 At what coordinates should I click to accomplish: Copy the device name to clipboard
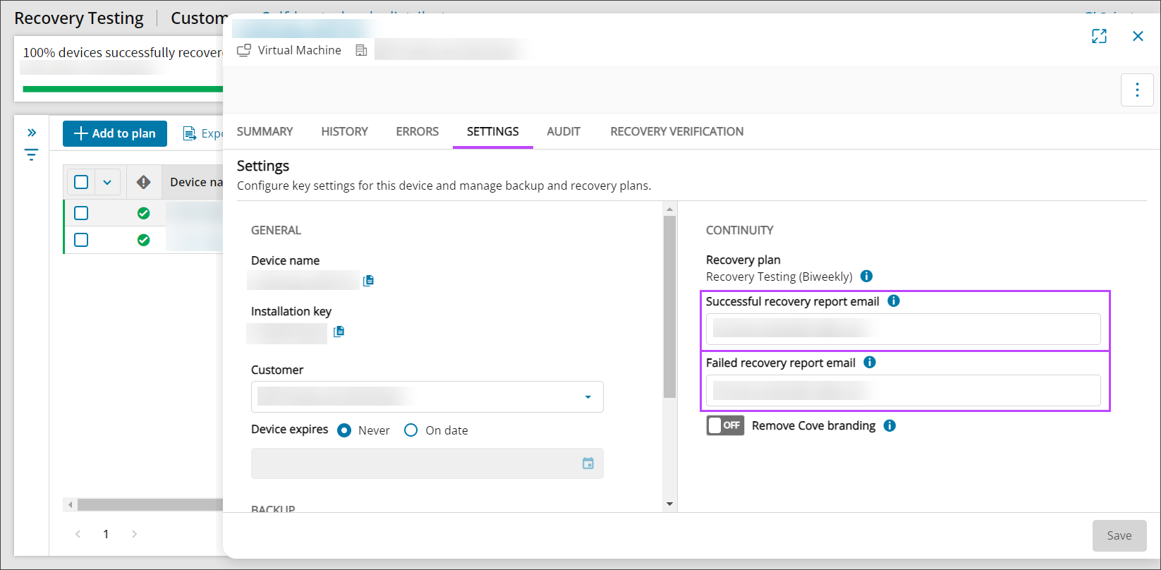(x=368, y=281)
